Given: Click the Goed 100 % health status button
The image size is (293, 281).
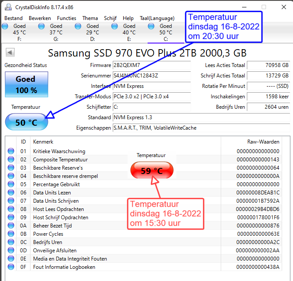Looking at the screenshot, I should pos(27,84).
